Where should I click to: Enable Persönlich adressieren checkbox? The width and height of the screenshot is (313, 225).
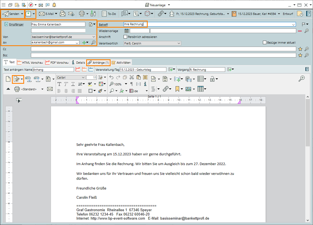[x=125, y=37]
